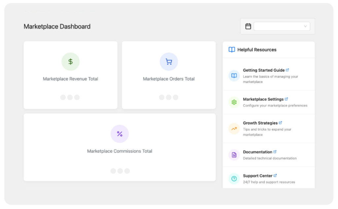Screen dimensions: 338x209
Task: Click external link icon next to Documentation
Action: pos(275,152)
